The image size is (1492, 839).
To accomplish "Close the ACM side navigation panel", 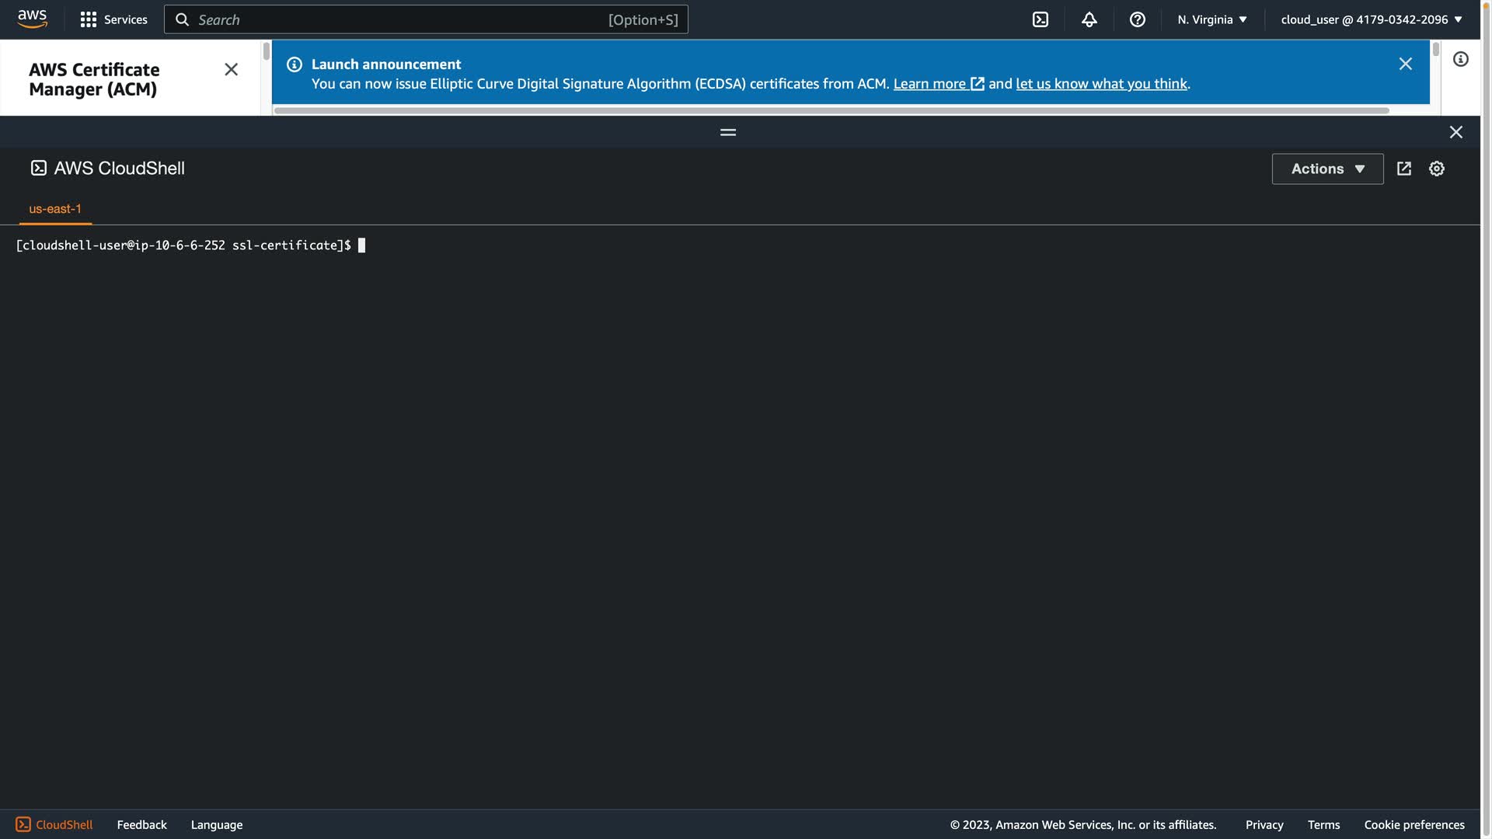I will point(231,70).
